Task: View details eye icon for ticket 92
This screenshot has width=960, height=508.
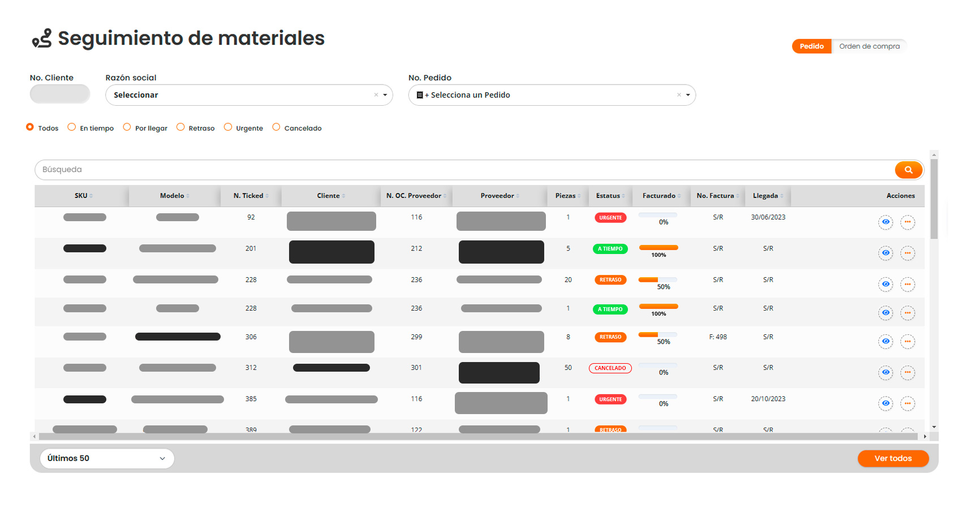Action: [x=885, y=222]
